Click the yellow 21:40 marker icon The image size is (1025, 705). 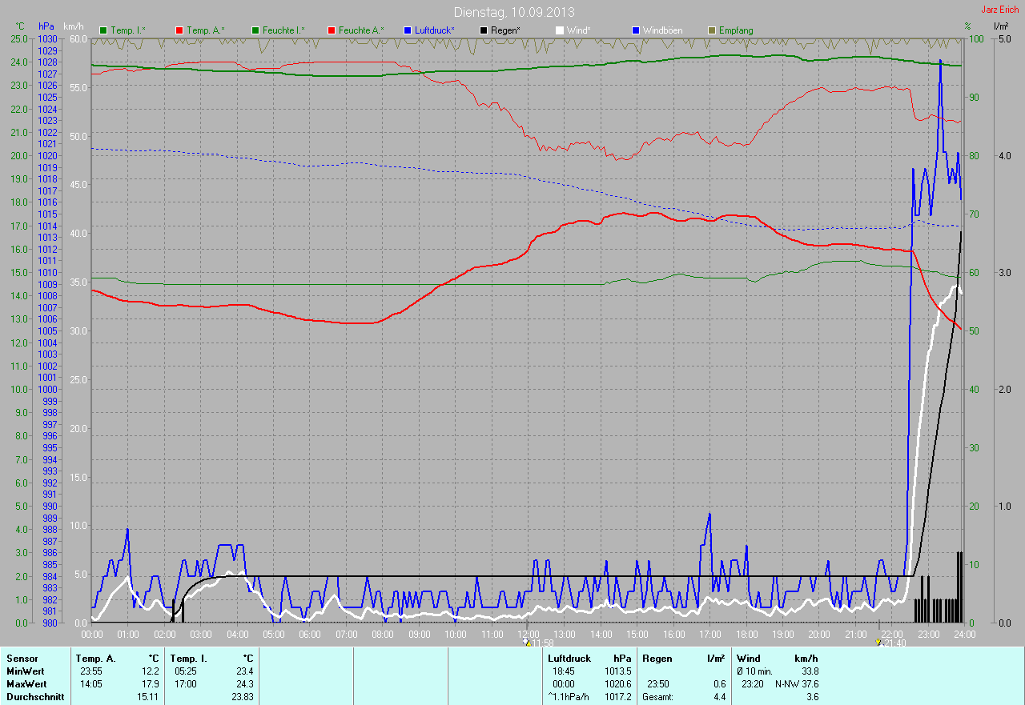tap(878, 642)
